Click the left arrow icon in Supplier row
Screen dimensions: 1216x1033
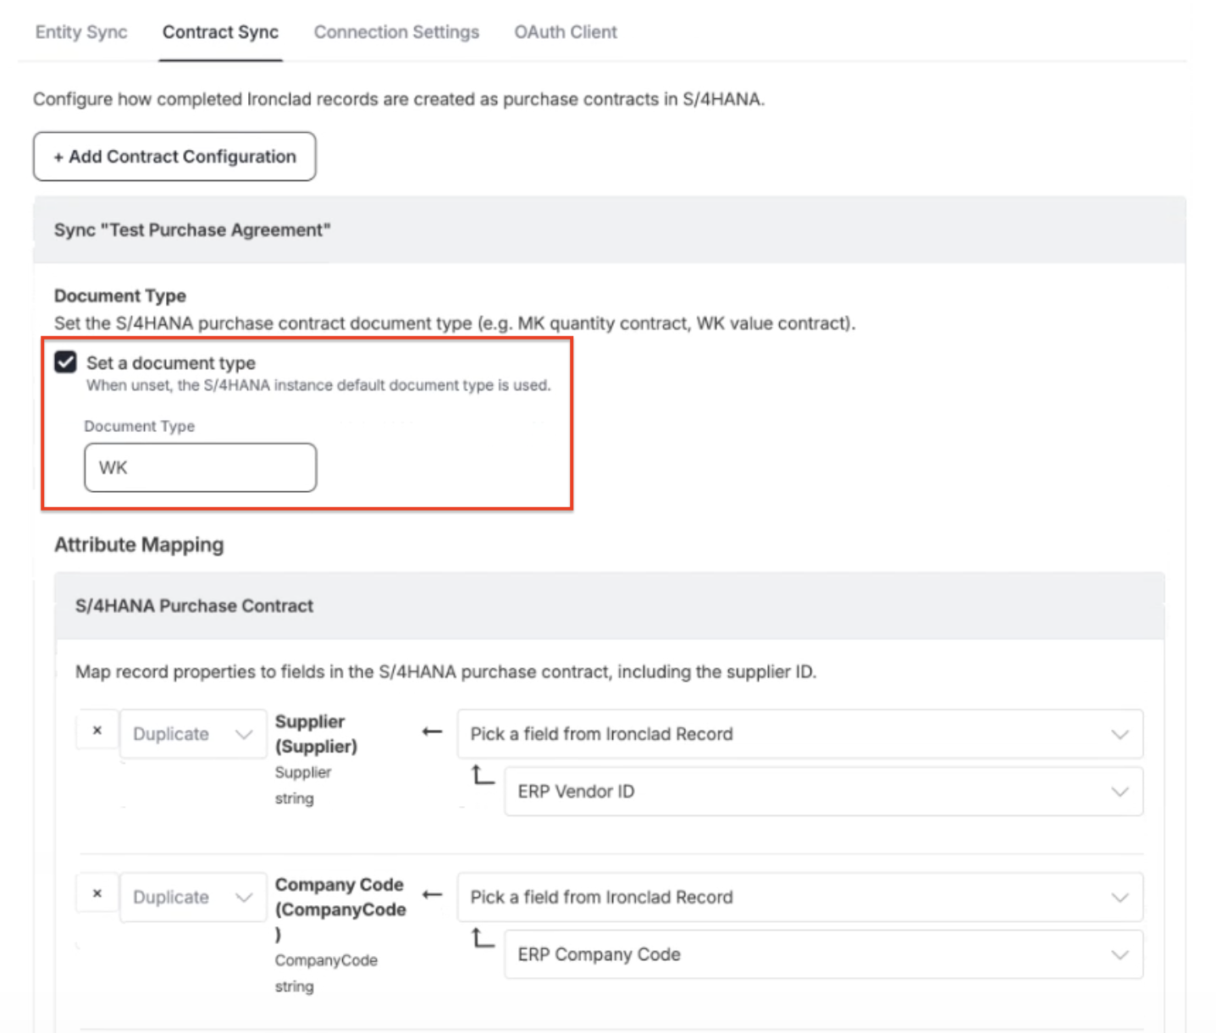pyautogui.click(x=432, y=732)
